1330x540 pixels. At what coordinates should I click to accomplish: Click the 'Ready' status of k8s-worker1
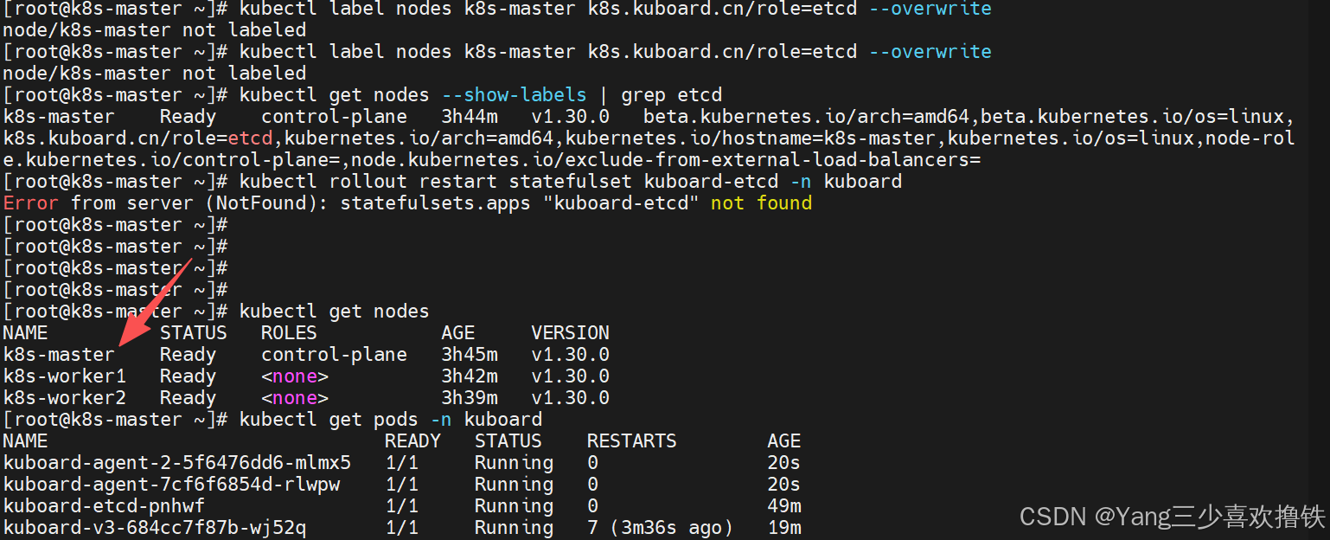[188, 376]
